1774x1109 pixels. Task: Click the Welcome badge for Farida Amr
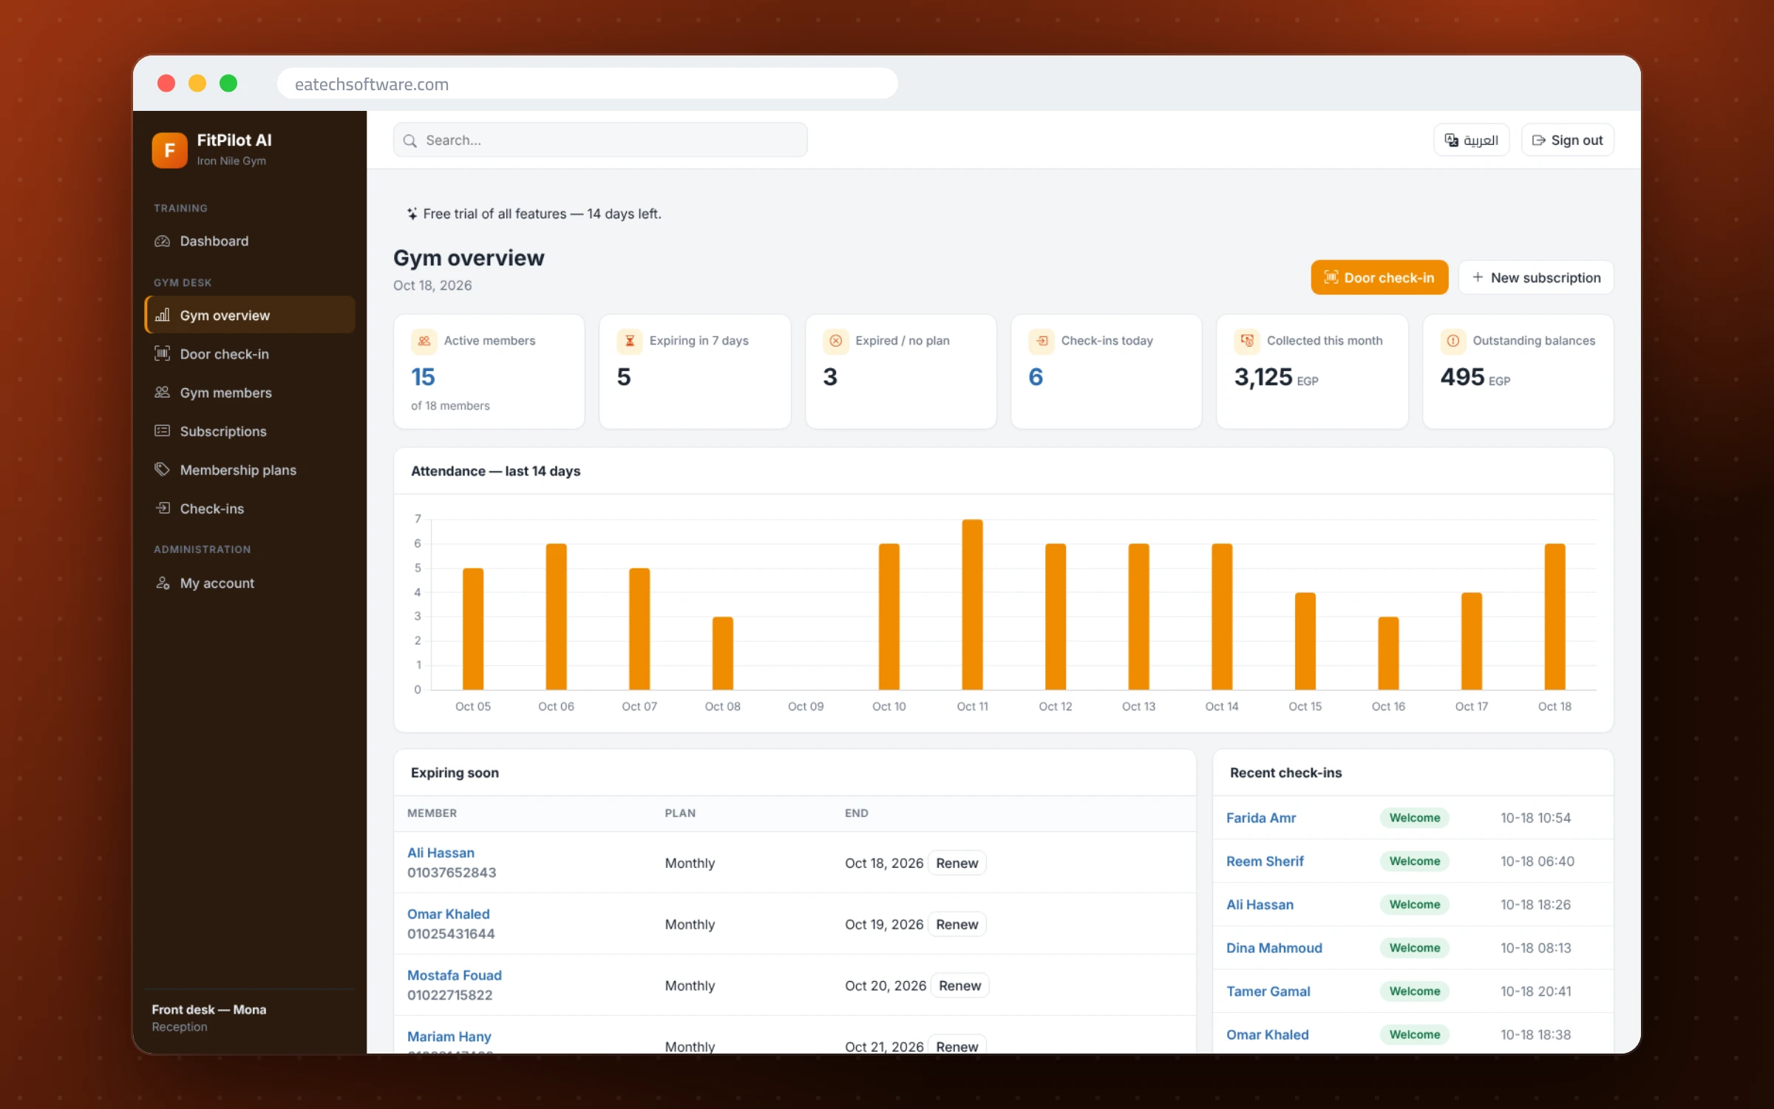pyautogui.click(x=1414, y=818)
